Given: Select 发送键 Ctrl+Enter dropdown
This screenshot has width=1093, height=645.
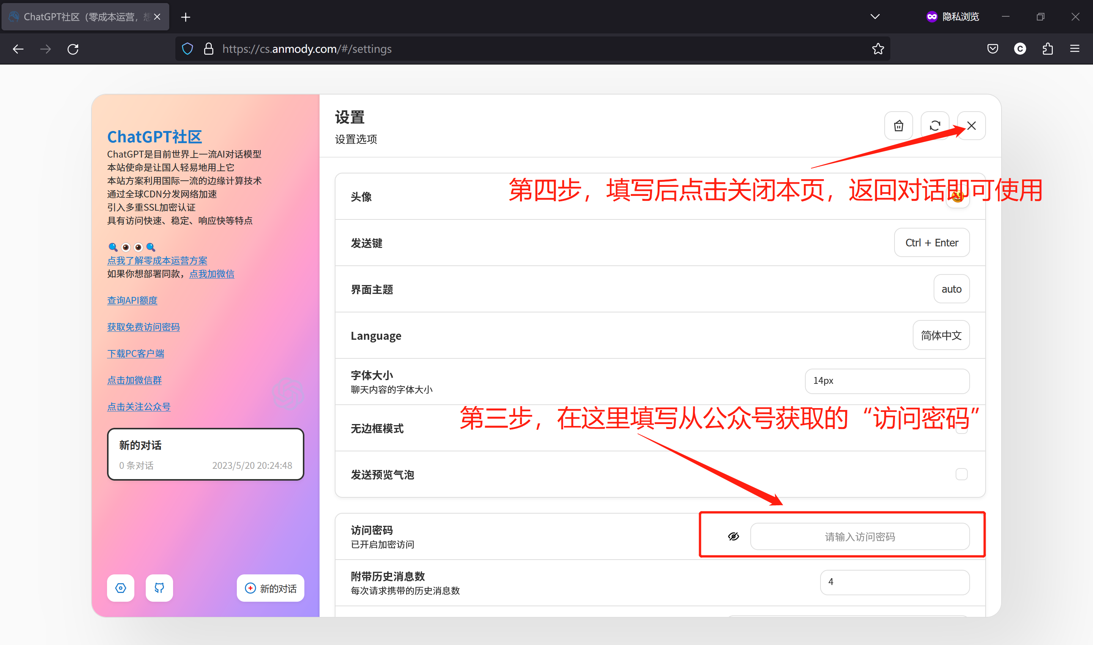Looking at the screenshot, I should point(931,243).
